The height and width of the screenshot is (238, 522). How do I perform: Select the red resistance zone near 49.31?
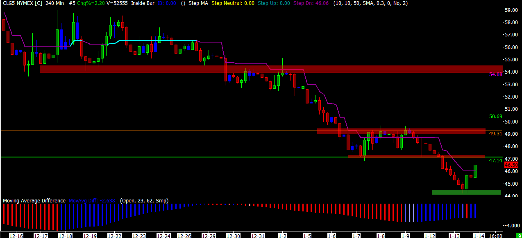coord(401,131)
